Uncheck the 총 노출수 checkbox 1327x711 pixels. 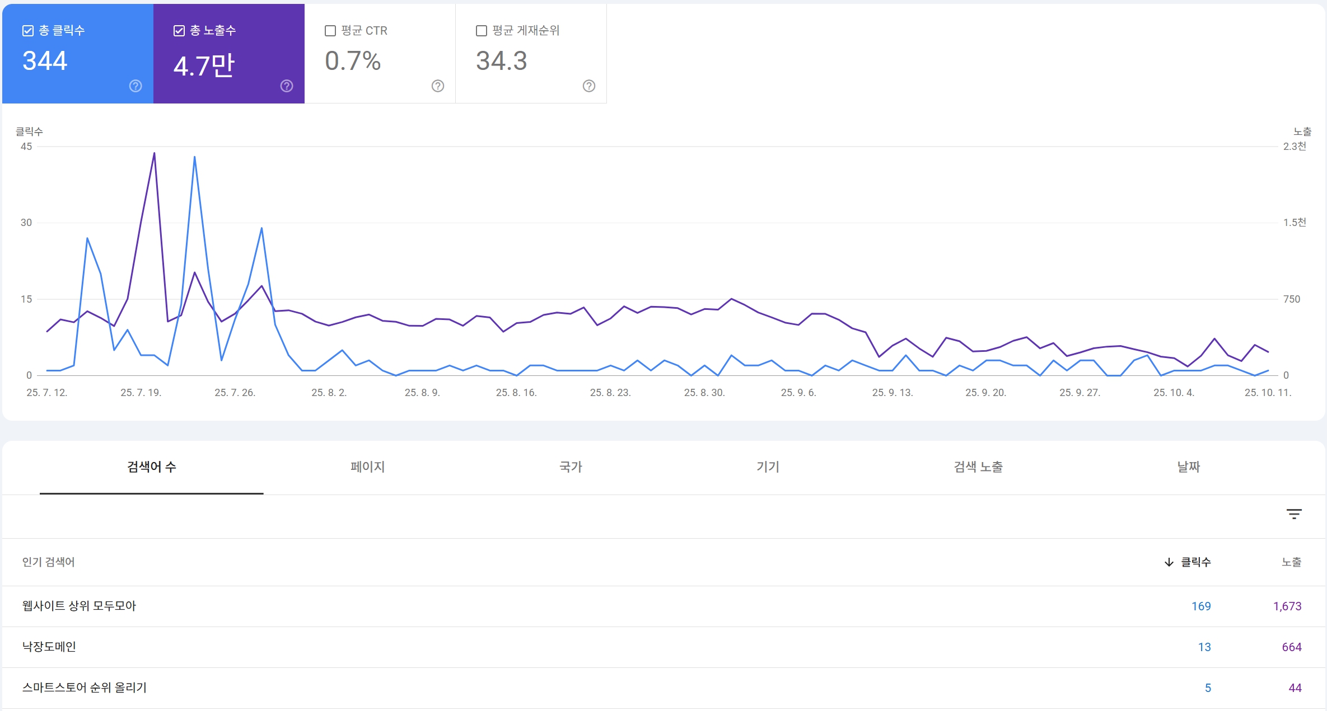pos(179,31)
